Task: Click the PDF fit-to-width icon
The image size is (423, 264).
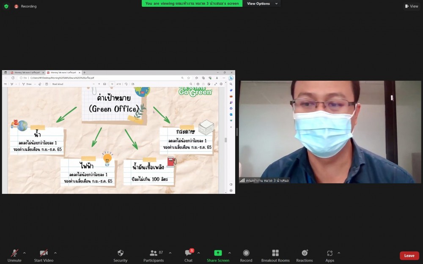Action: [104, 84]
